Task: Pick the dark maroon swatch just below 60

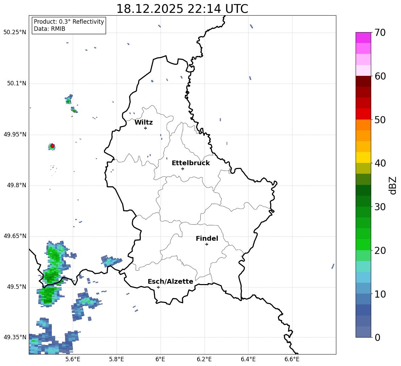Action: (x=363, y=81)
